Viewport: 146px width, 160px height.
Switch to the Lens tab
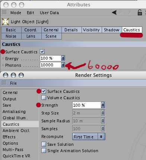pyautogui.click(x=31, y=36)
